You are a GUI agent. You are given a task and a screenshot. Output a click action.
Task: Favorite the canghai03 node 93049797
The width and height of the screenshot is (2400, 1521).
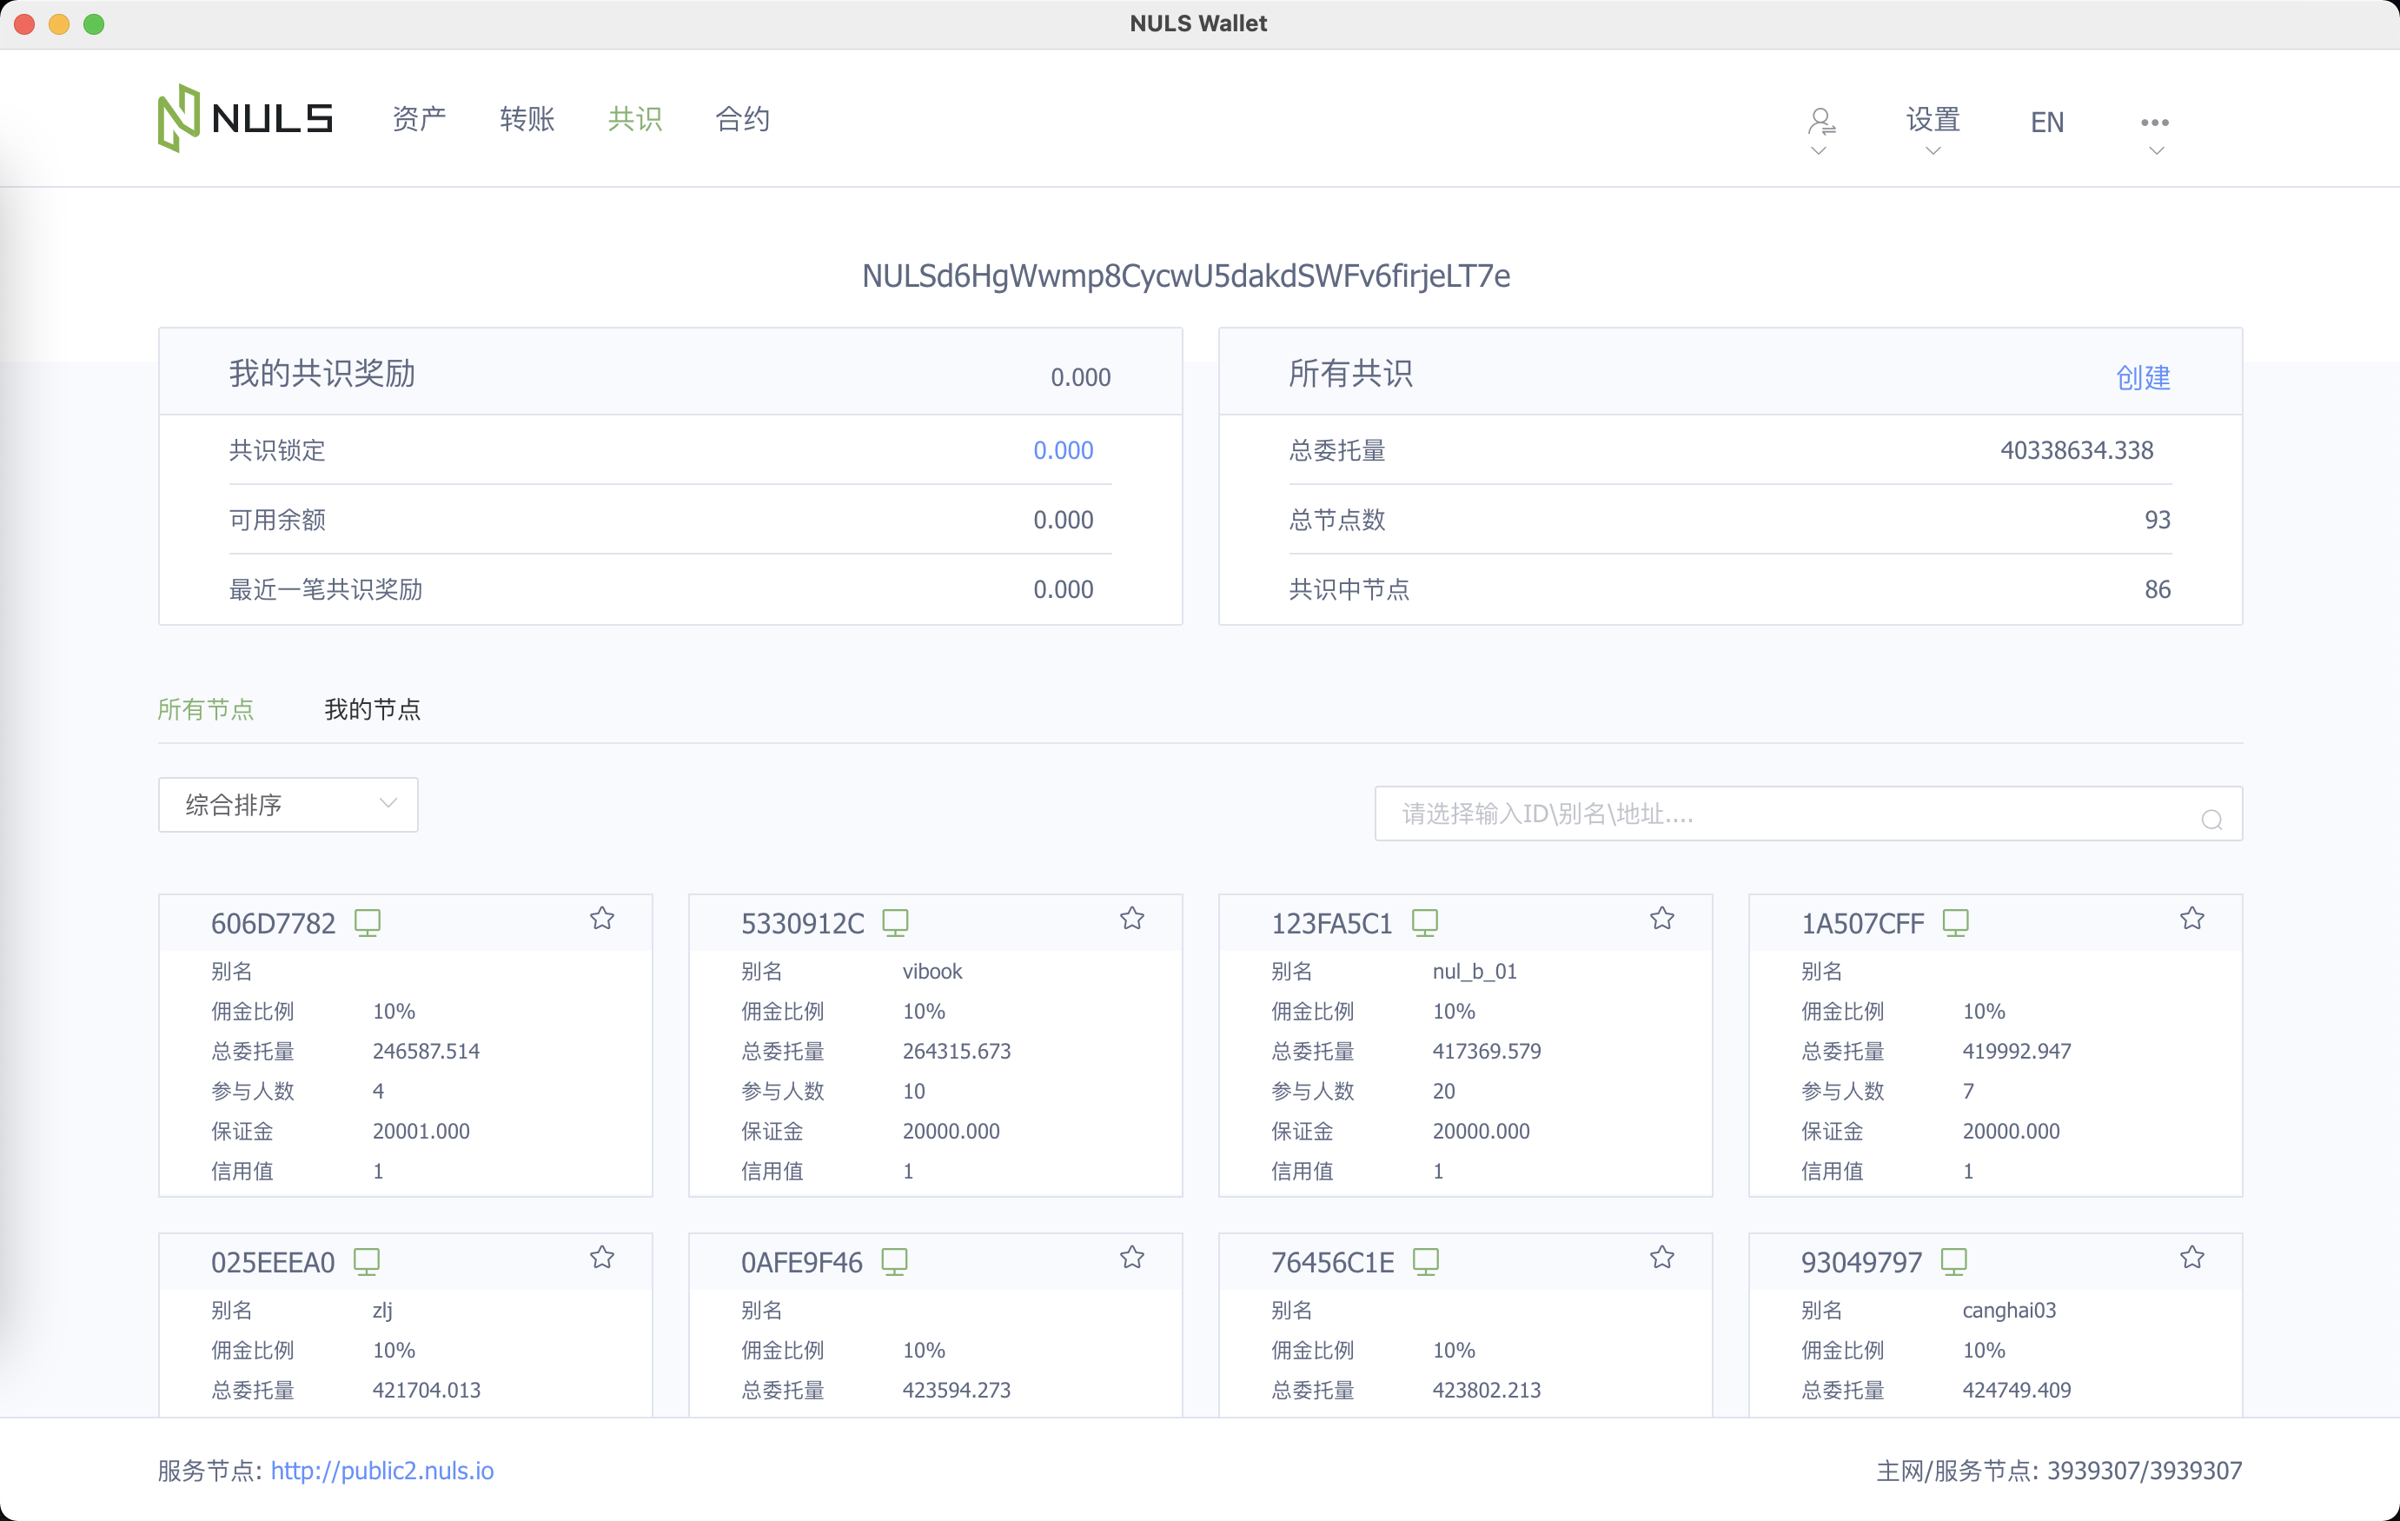pyautogui.click(x=2192, y=1257)
